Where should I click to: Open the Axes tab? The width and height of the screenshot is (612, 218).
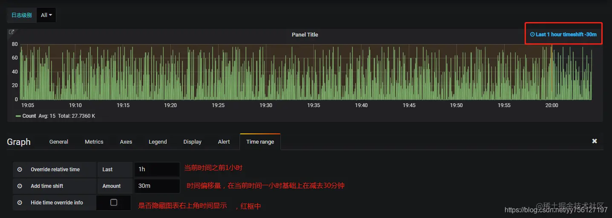[x=126, y=142]
